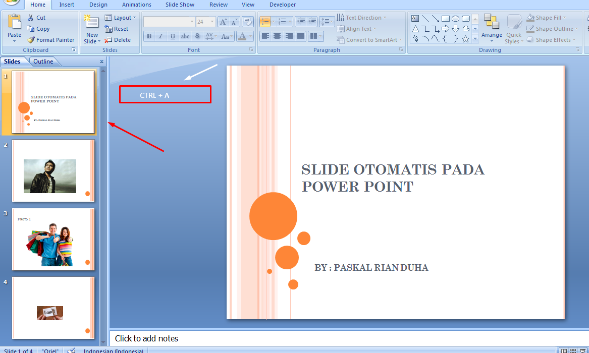Image resolution: width=589 pixels, height=353 pixels.
Task: Switch to the Home tab
Action: click(37, 5)
